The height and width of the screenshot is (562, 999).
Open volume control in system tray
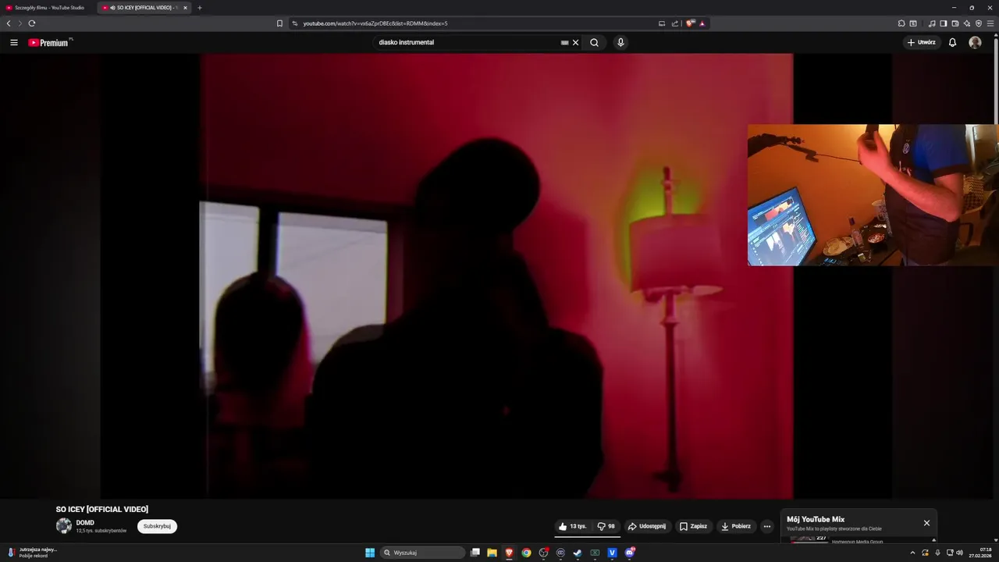959,553
